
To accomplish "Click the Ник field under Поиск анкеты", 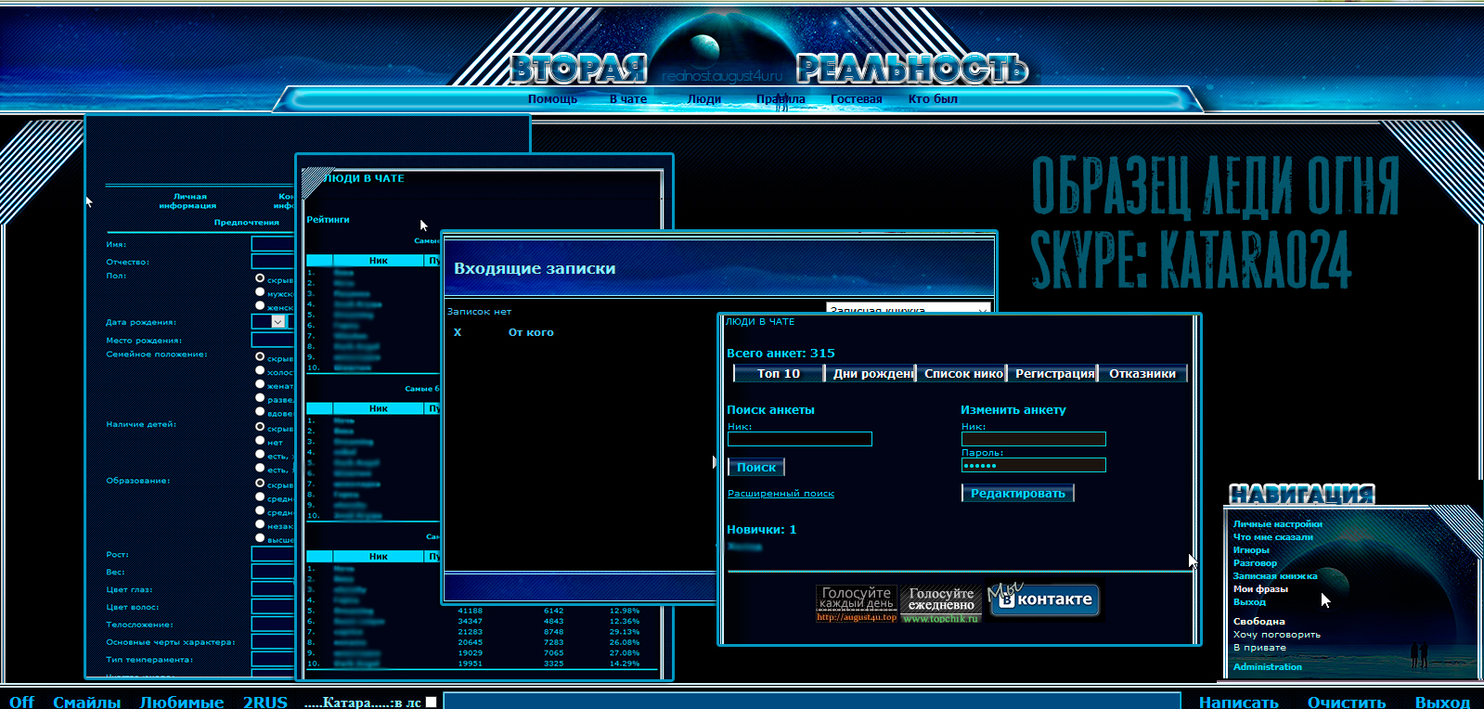I will tap(799, 439).
